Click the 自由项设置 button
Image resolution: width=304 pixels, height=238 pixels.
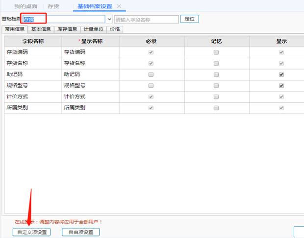(x=81, y=232)
